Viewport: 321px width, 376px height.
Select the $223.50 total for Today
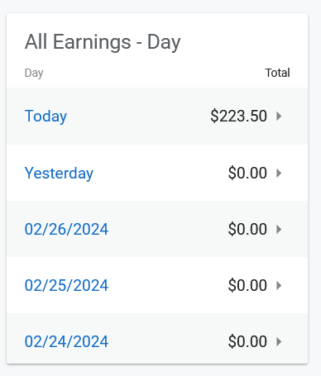coord(238,116)
